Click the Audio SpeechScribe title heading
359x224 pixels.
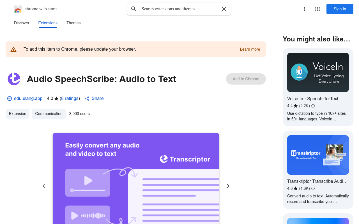click(x=102, y=79)
